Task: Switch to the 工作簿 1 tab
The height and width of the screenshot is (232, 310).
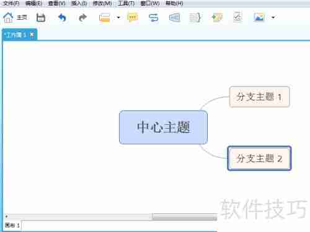Action: click(x=16, y=35)
